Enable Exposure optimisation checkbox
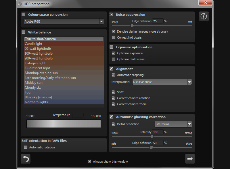The height and width of the screenshot is (169, 230). point(112,47)
